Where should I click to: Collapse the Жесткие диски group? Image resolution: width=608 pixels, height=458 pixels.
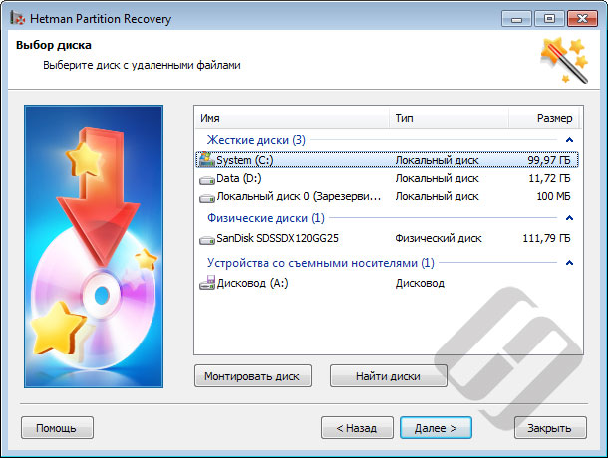click(x=568, y=140)
